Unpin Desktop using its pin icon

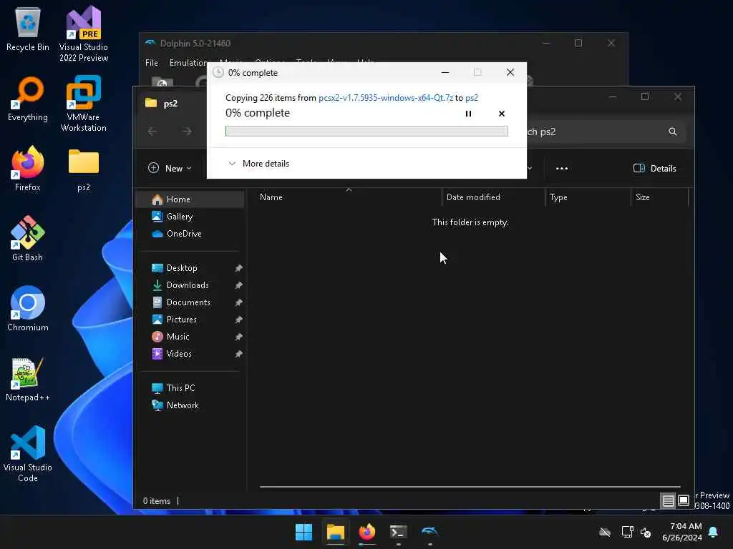click(x=238, y=268)
